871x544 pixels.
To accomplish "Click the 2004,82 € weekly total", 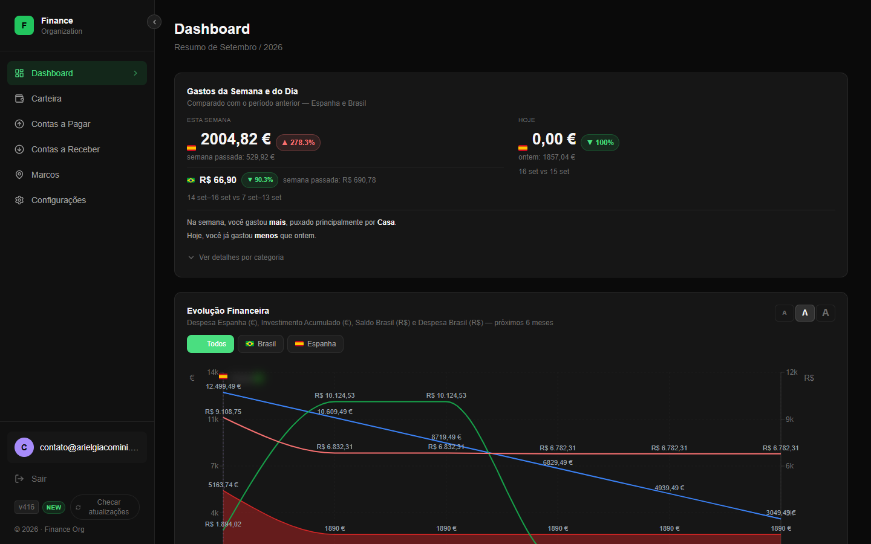I will click(236, 139).
